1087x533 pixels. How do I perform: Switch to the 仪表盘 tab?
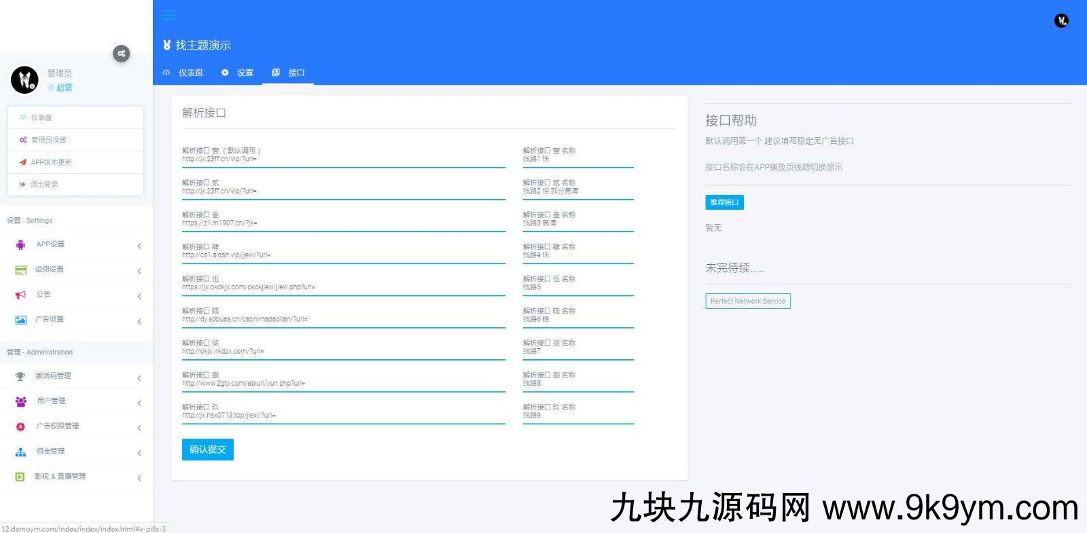[x=183, y=73]
